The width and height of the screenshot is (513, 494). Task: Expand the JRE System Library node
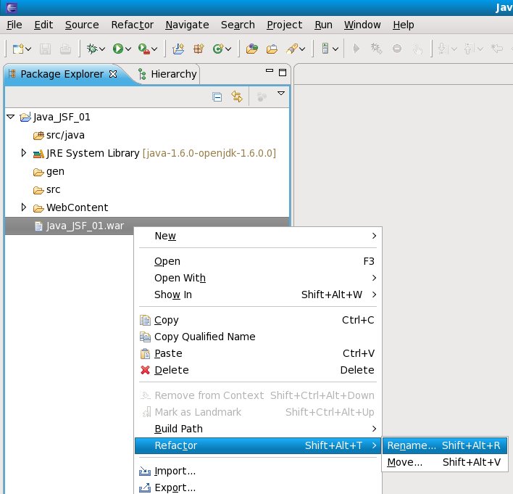coord(24,153)
